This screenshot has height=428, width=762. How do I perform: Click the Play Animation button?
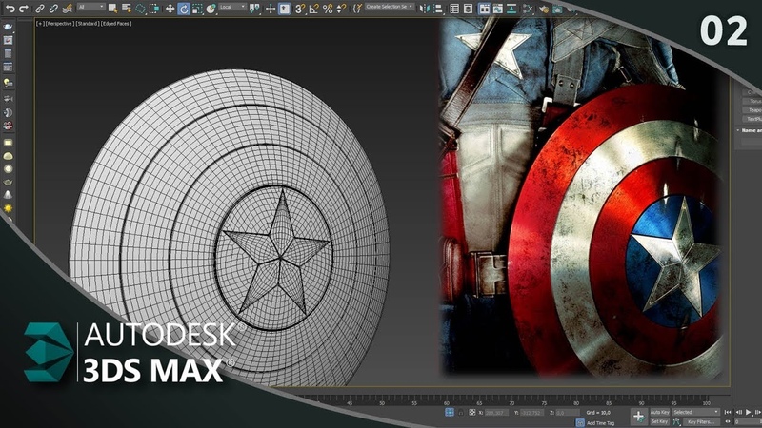749,412
